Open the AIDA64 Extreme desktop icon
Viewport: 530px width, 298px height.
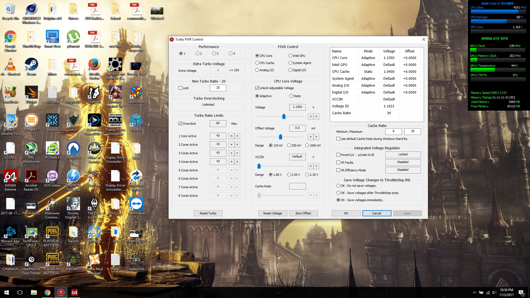10,180
